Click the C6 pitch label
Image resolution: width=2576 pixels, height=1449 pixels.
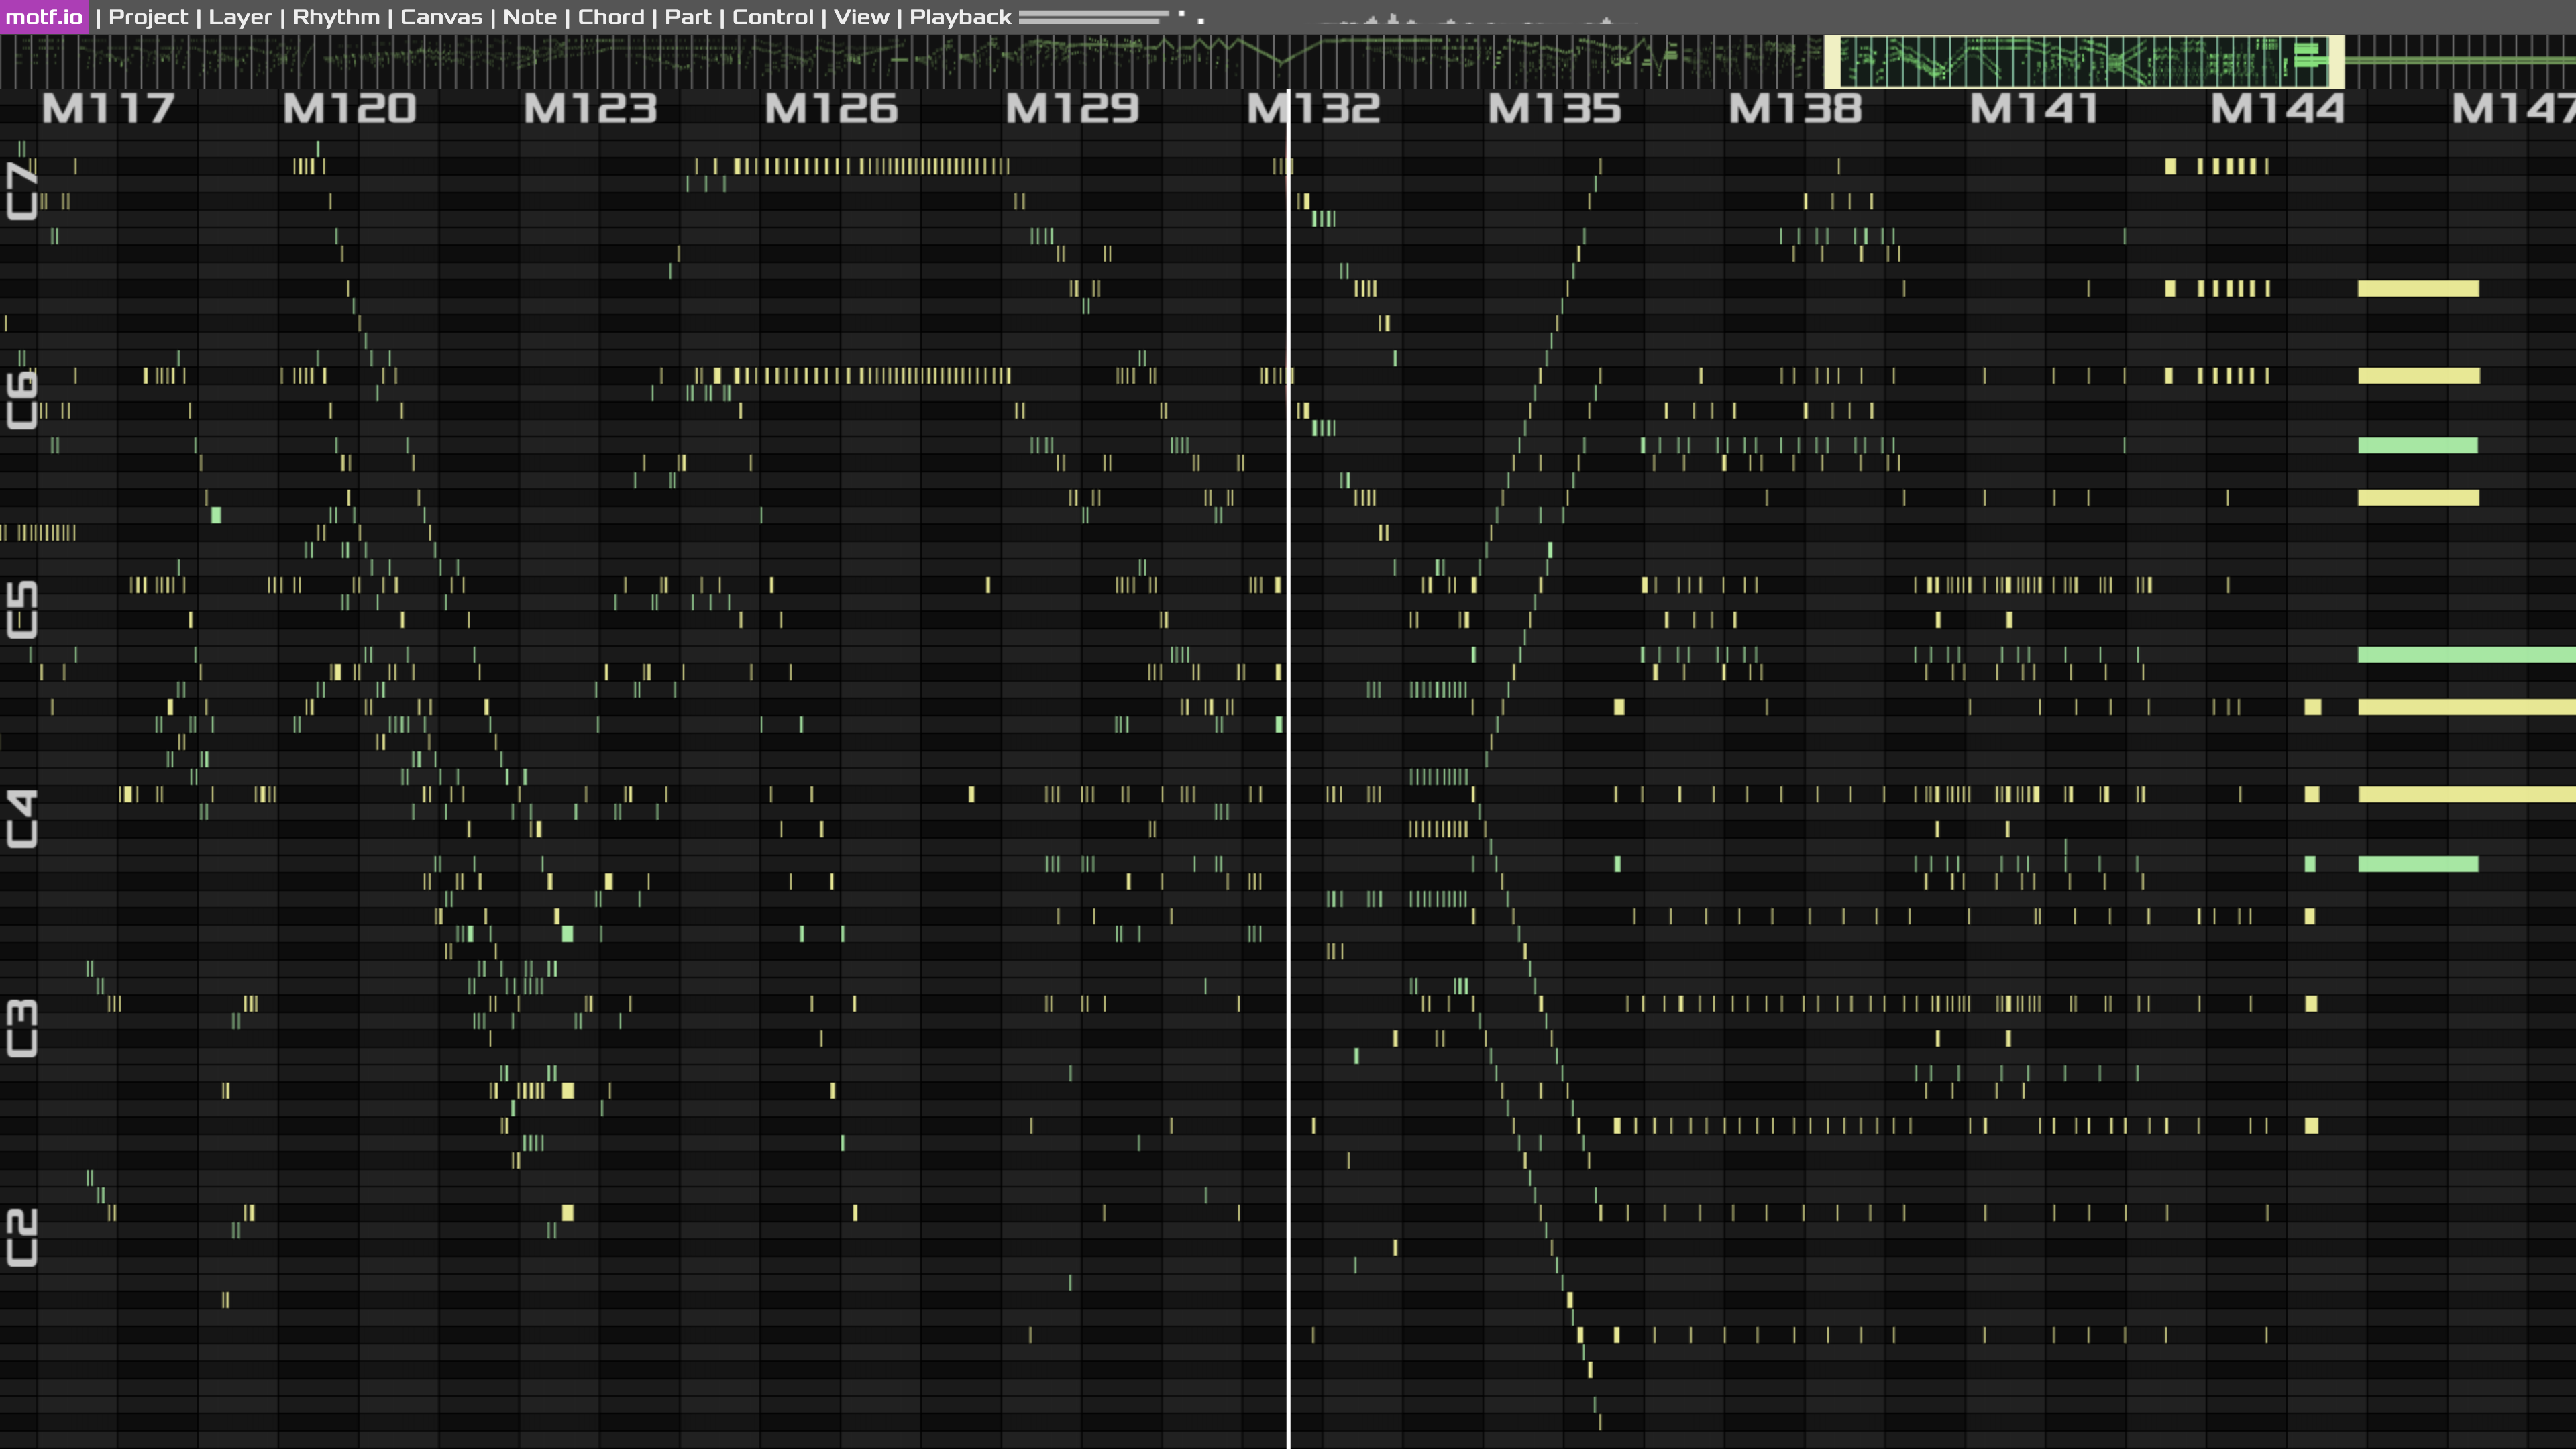click(22, 401)
